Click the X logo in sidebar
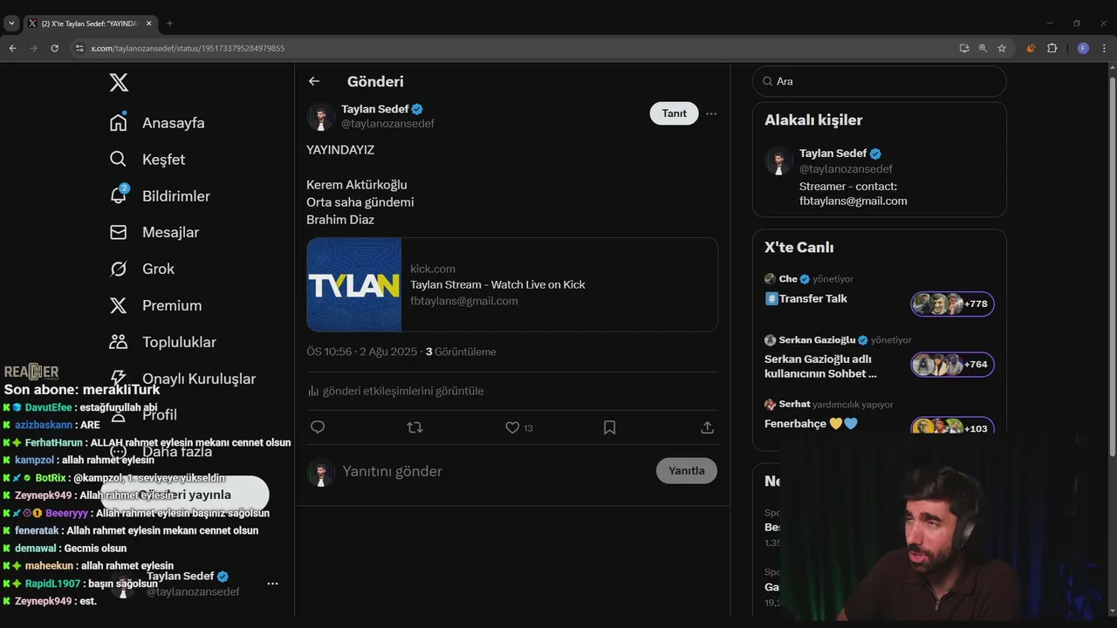 pyautogui.click(x=119, y=83)
